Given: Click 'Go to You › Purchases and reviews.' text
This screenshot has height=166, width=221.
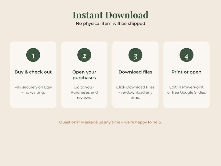Looking at the screenshot, I should click(84, 92).
